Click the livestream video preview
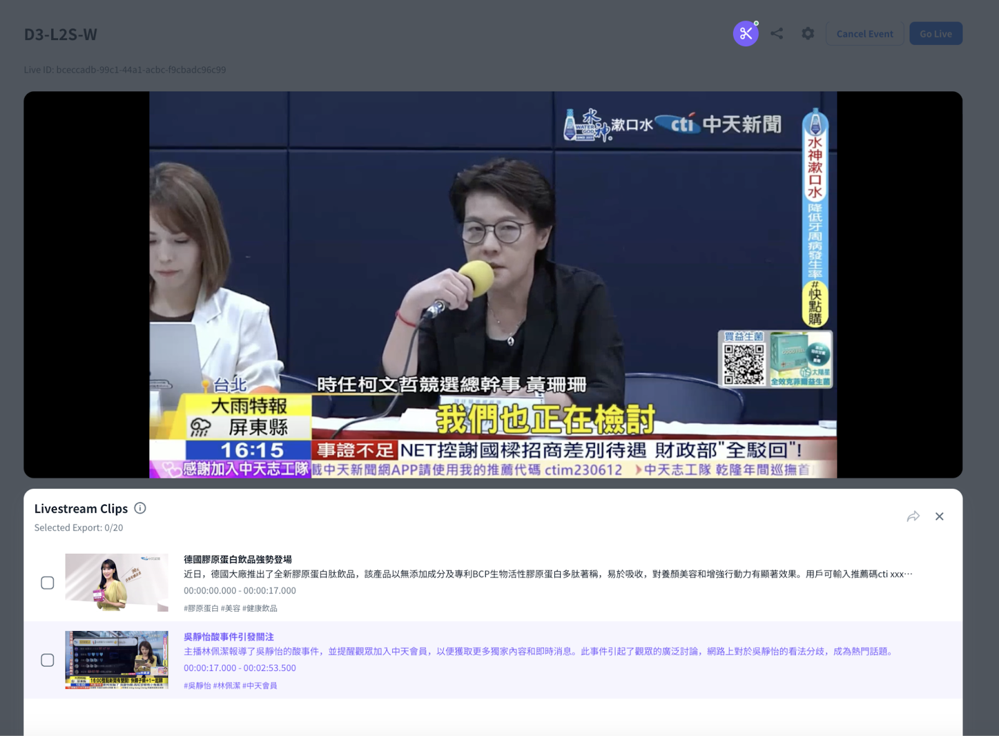 coord(493,285)
